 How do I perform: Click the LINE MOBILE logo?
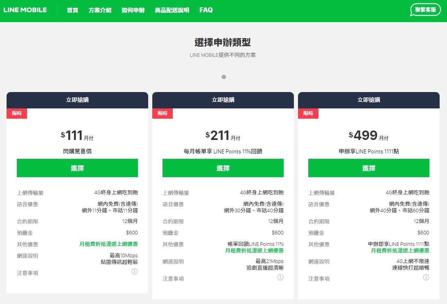coord(25,10)
